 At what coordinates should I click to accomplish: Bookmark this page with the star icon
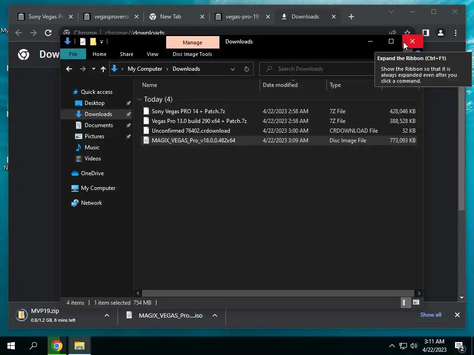pyautogui.click(x=407, y=33)
